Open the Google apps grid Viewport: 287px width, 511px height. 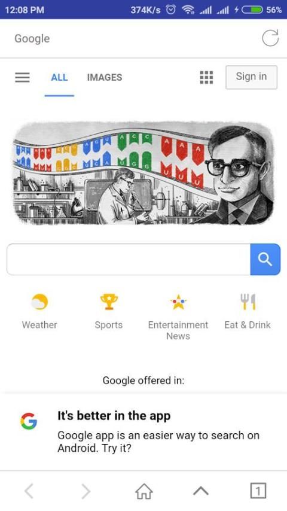click(x=206, y=77)
